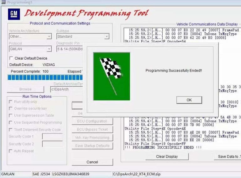
Task: Enable Use Sequential Programming checkbox
Action: coord(11,122)
